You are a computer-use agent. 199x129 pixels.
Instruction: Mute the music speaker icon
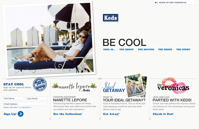[156, 2]
